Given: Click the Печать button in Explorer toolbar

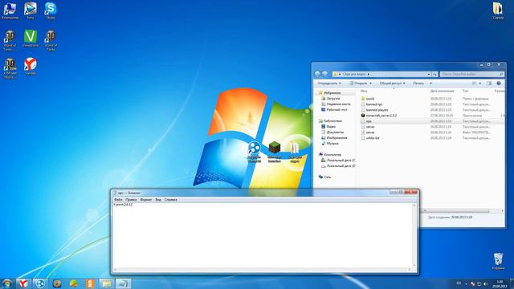Looking at the screenshot, I should pyautogui.click(x=418, y=83).
